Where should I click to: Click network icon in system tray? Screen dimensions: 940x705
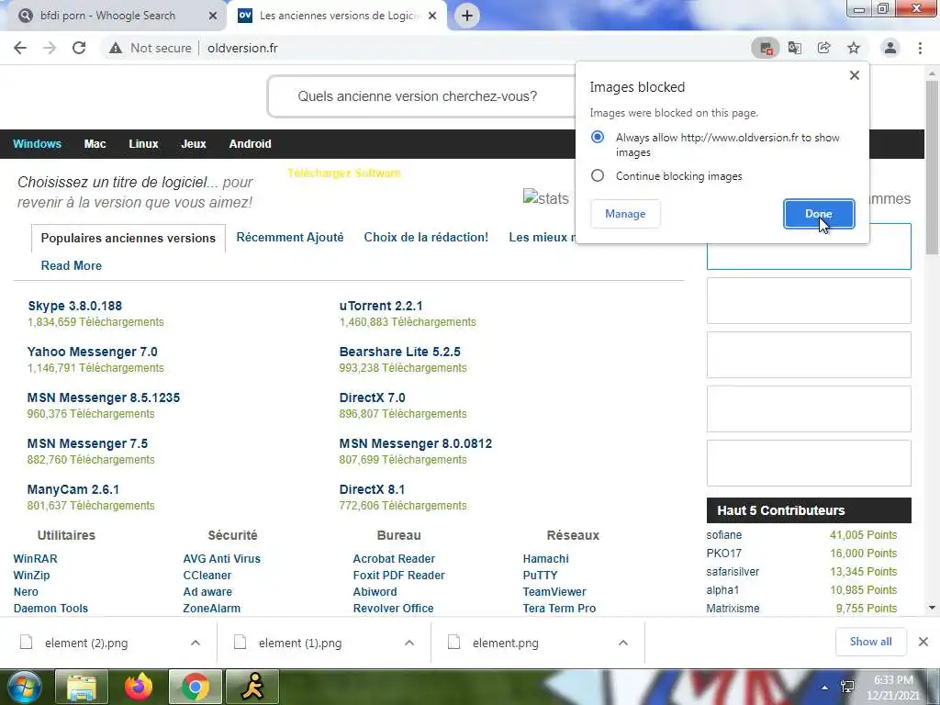[x=847, y=687]
